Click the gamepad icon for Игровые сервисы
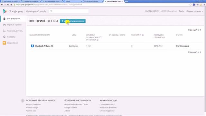The width and height of the screenshot is (206, 116). coord(4,25)
